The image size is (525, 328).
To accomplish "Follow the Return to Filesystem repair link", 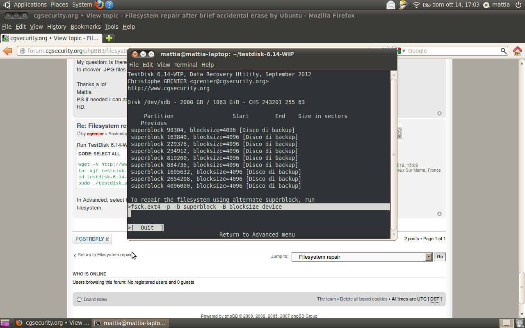I will pyautogui.click(x=105, y=255).
